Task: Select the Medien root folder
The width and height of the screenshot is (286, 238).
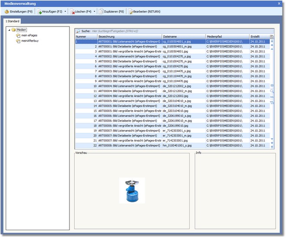Action: (x=22, y=30)
